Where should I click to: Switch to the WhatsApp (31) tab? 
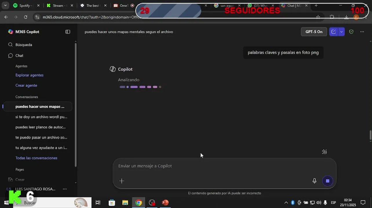(x=260, y=5)
